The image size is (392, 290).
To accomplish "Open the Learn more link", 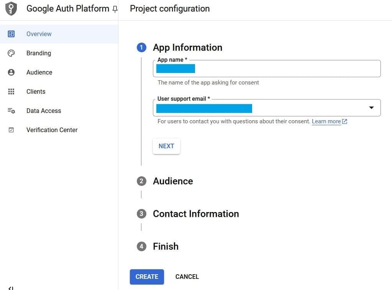I will (326, 121).
